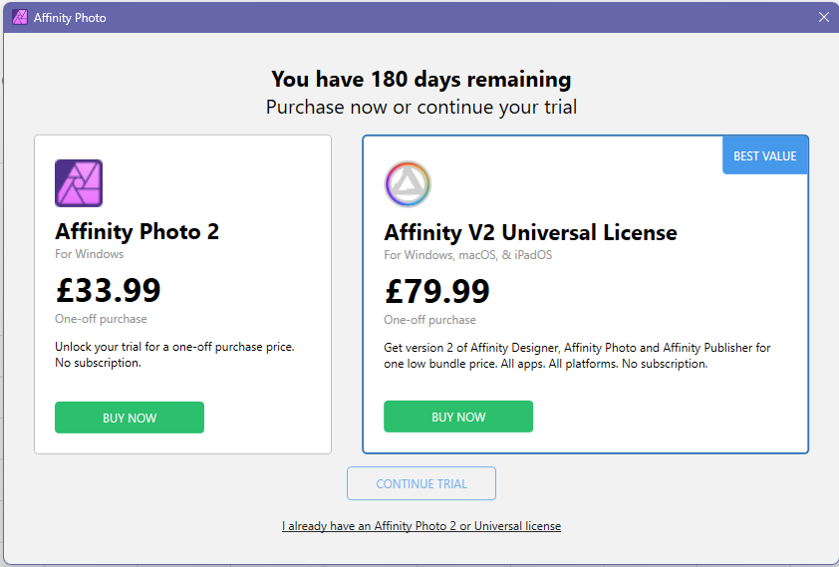Buy the Universal License for £79.99

pyautogui.click(x=458, y=417)
